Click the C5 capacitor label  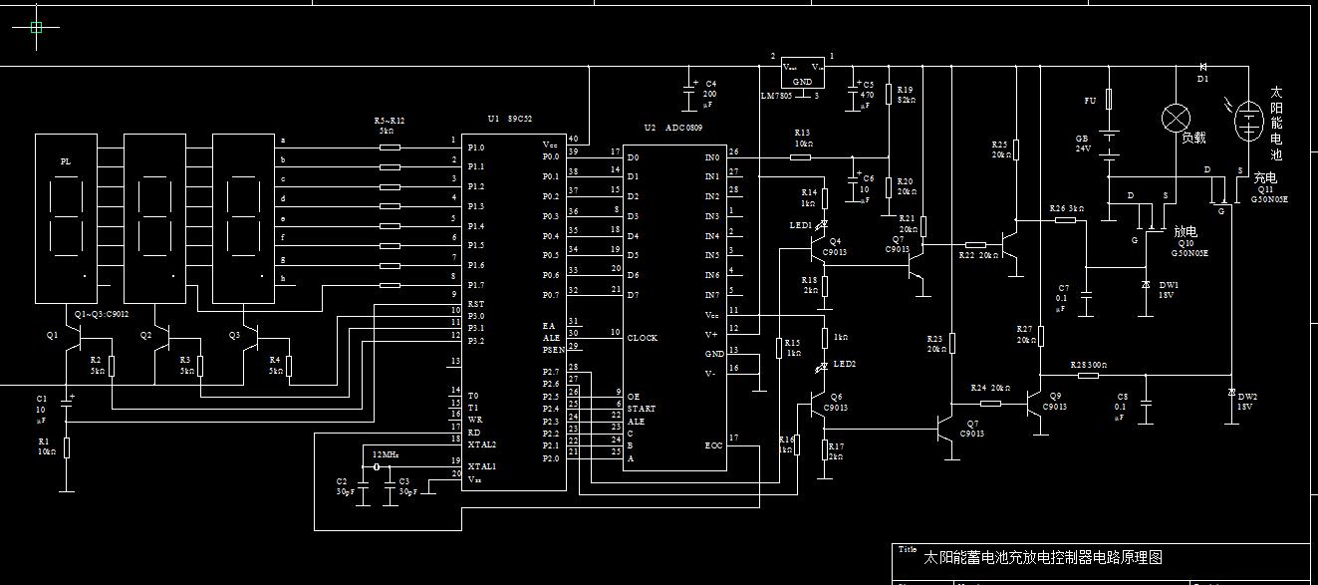pyautogui.click(x=868, y=85)
